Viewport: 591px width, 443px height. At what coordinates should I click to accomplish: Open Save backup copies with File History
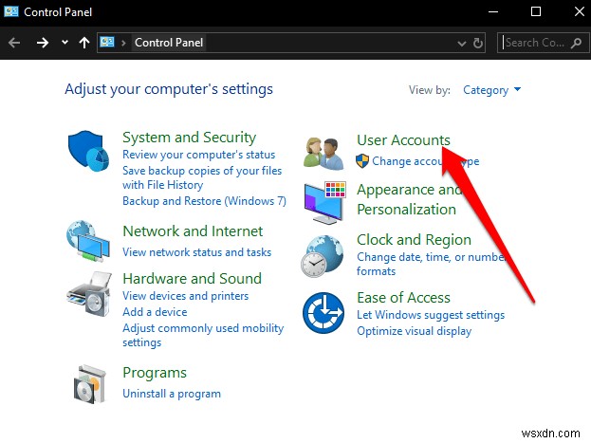(202, 177)
